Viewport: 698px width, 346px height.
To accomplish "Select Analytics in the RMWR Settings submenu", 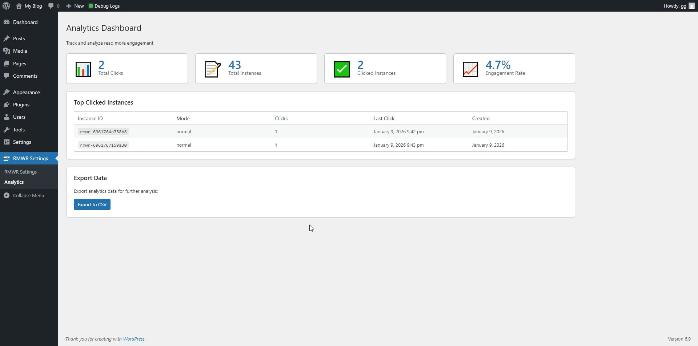I will click(x=14, y=182).
